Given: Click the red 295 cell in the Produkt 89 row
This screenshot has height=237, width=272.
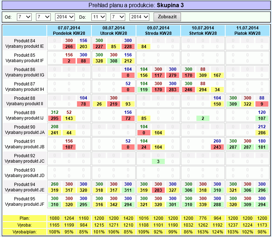Looking at the screenshot, I should click(55, 118).
